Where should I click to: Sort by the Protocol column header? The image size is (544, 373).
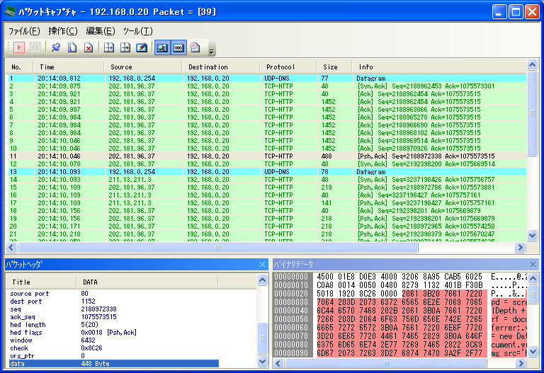tap(288, 67)
